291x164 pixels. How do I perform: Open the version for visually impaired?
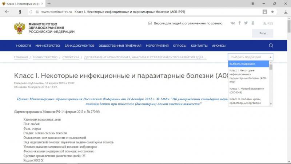[185, 23]
